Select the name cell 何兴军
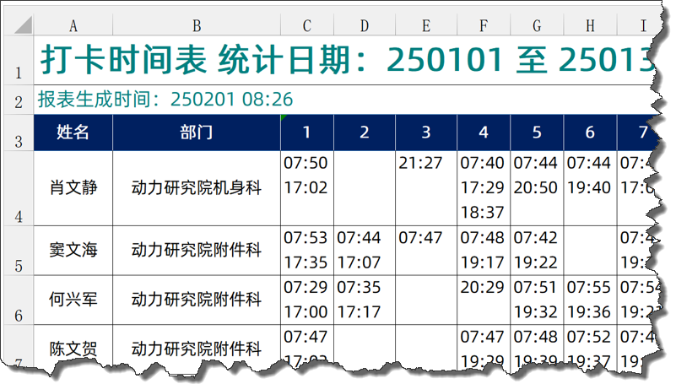The image size is (676, 384). coord(73,300)
